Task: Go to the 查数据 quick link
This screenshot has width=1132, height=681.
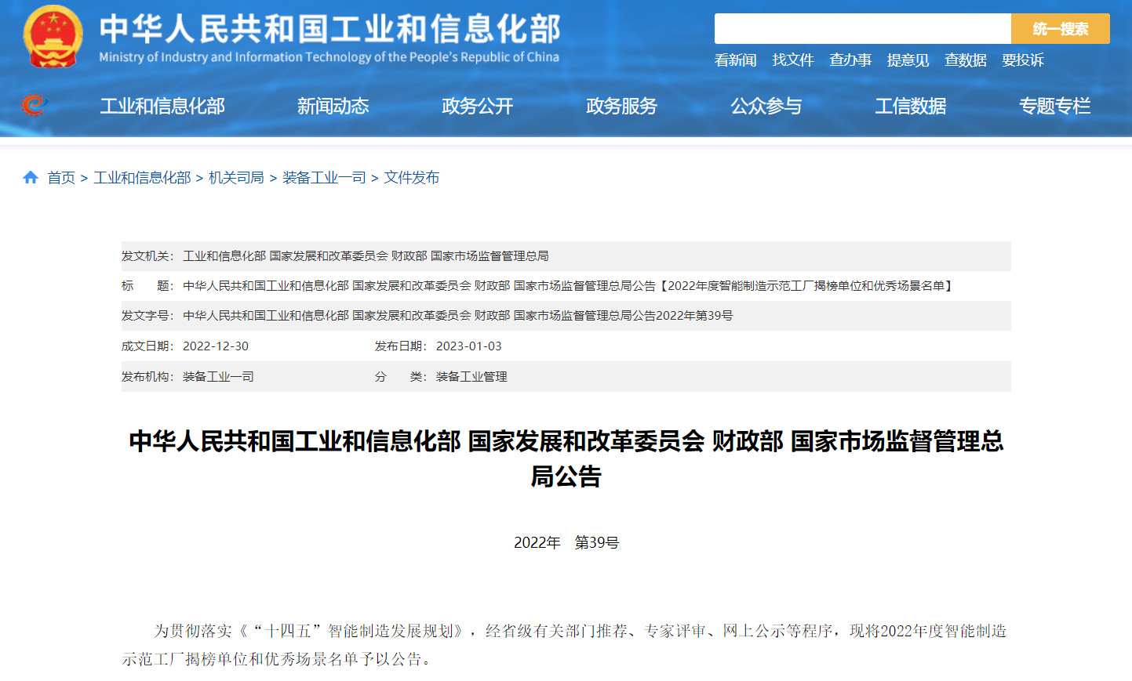Action: tap(965, 60)
